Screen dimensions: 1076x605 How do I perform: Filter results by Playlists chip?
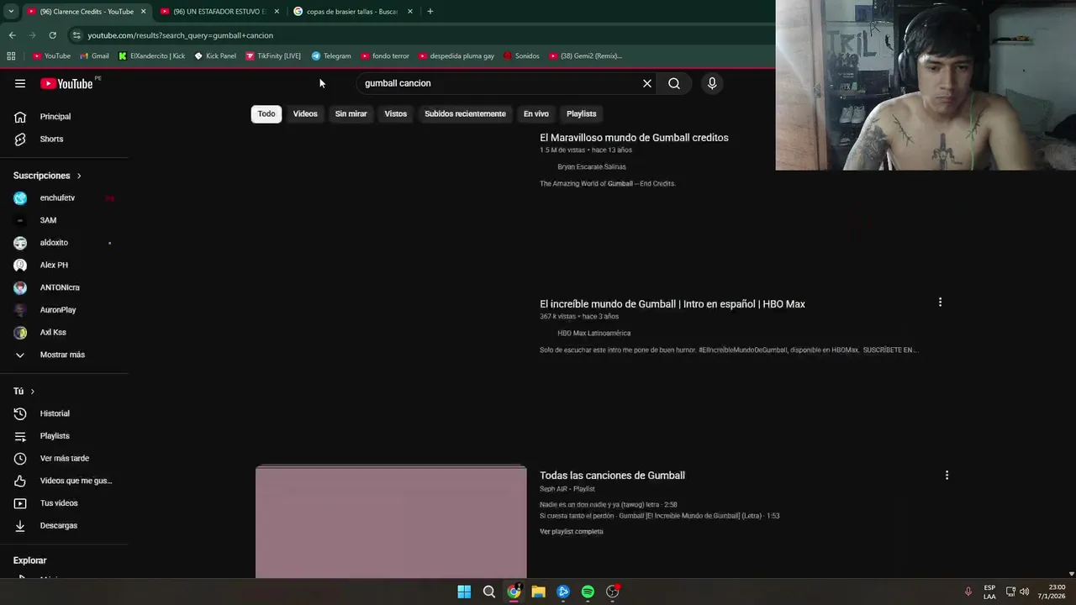pos(581,113)
